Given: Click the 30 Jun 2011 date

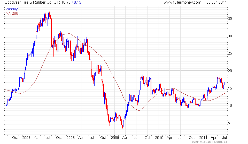Looking at the screenshot, I should (x=216, y=2).
